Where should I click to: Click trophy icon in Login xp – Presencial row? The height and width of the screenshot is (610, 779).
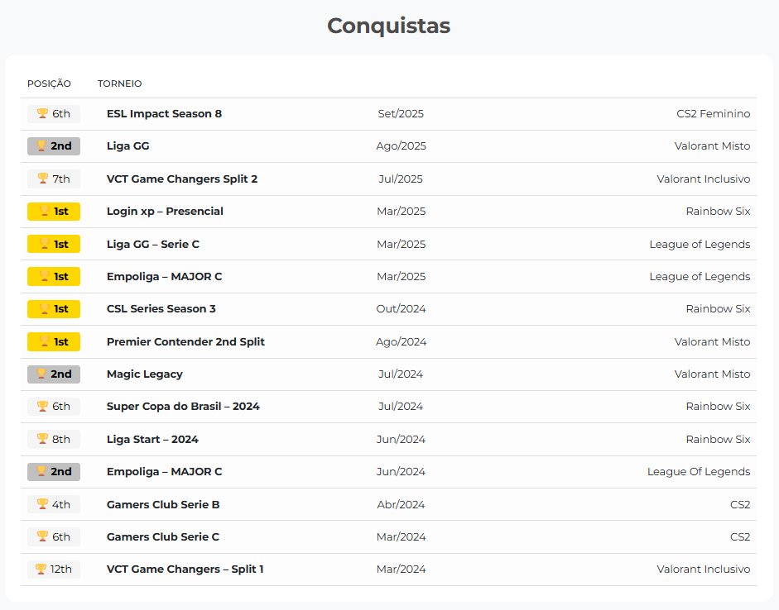45,212
